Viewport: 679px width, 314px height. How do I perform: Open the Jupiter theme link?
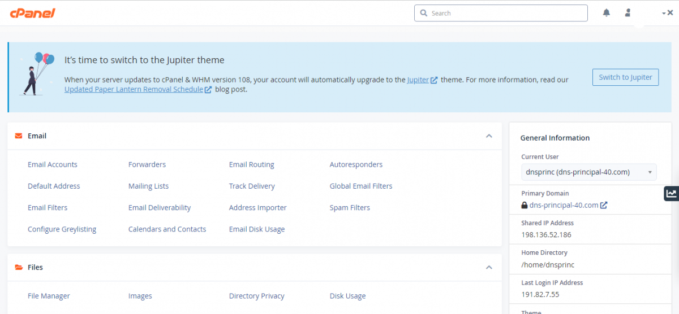pyautogui.click(x=418, y=80)
